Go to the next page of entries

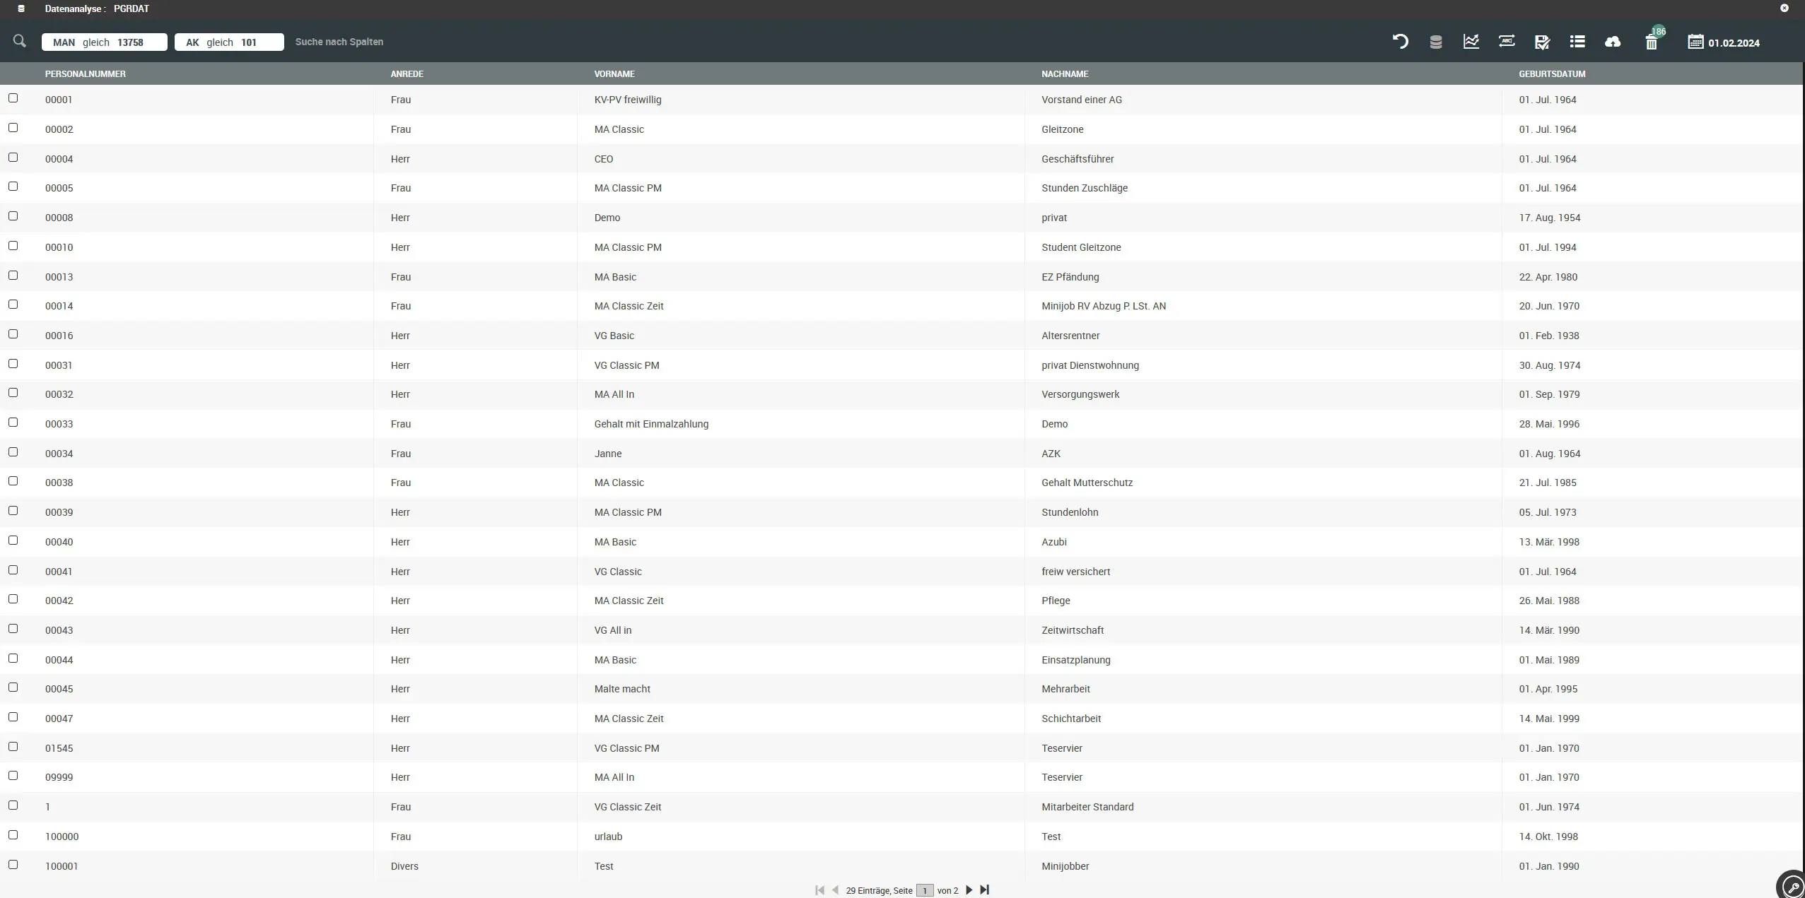(x=968, y=890)
